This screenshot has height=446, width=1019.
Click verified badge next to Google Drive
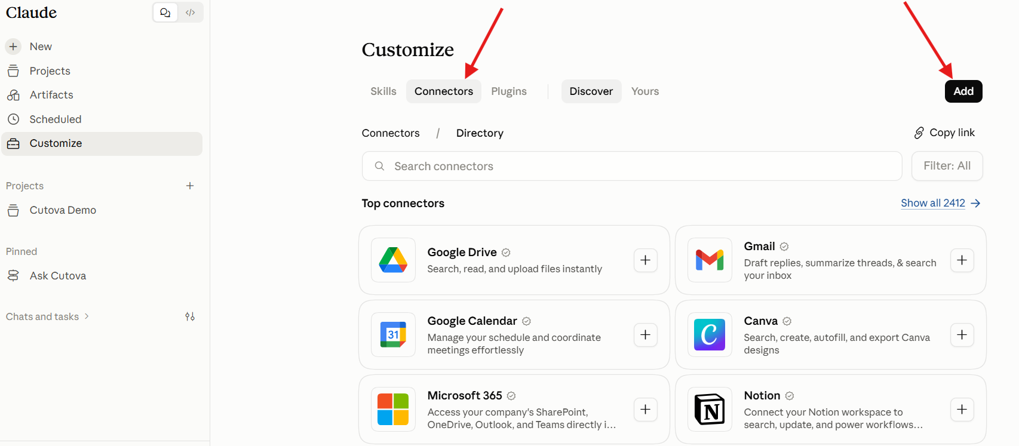[506, 253]
